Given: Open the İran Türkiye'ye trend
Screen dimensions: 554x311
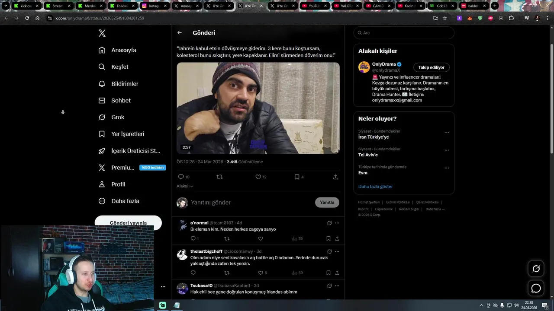Looking at the screenshot, I should (374, 137).
